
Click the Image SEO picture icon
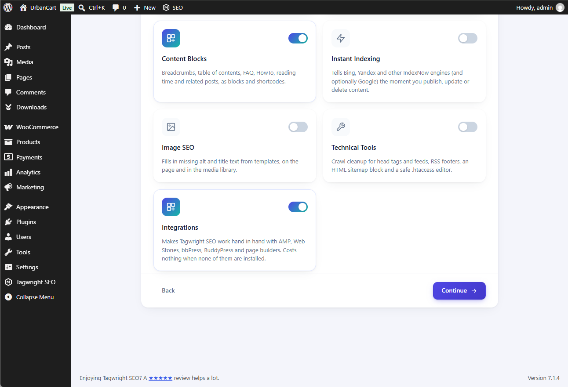tap(171, 127)
